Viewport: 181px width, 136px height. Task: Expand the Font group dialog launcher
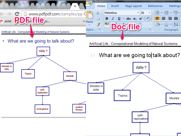(x=150, y=29)
